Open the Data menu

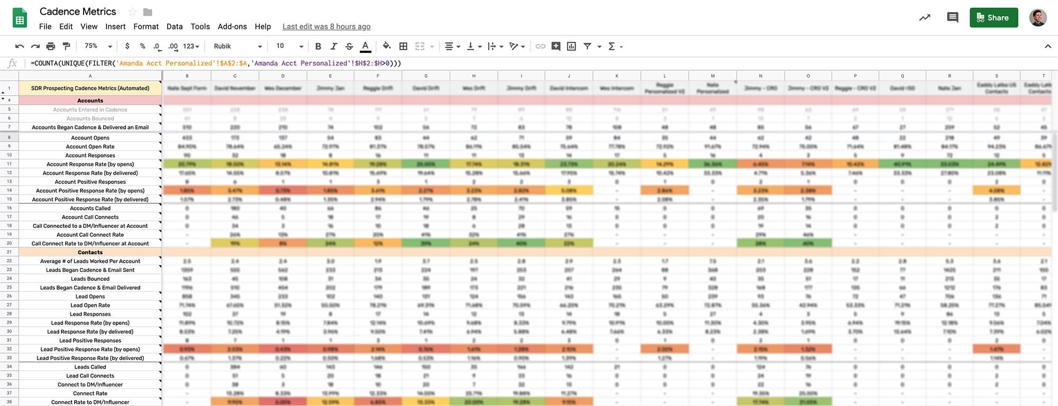[x=175, y=26]
